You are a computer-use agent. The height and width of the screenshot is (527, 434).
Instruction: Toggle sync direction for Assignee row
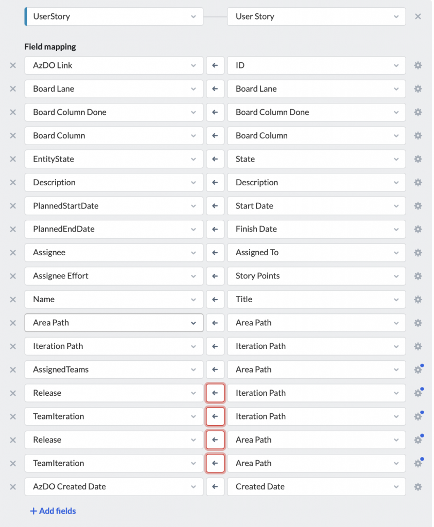[x=215, y=252]
